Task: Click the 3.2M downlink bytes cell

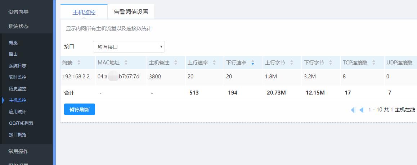Action: [310, 77]
